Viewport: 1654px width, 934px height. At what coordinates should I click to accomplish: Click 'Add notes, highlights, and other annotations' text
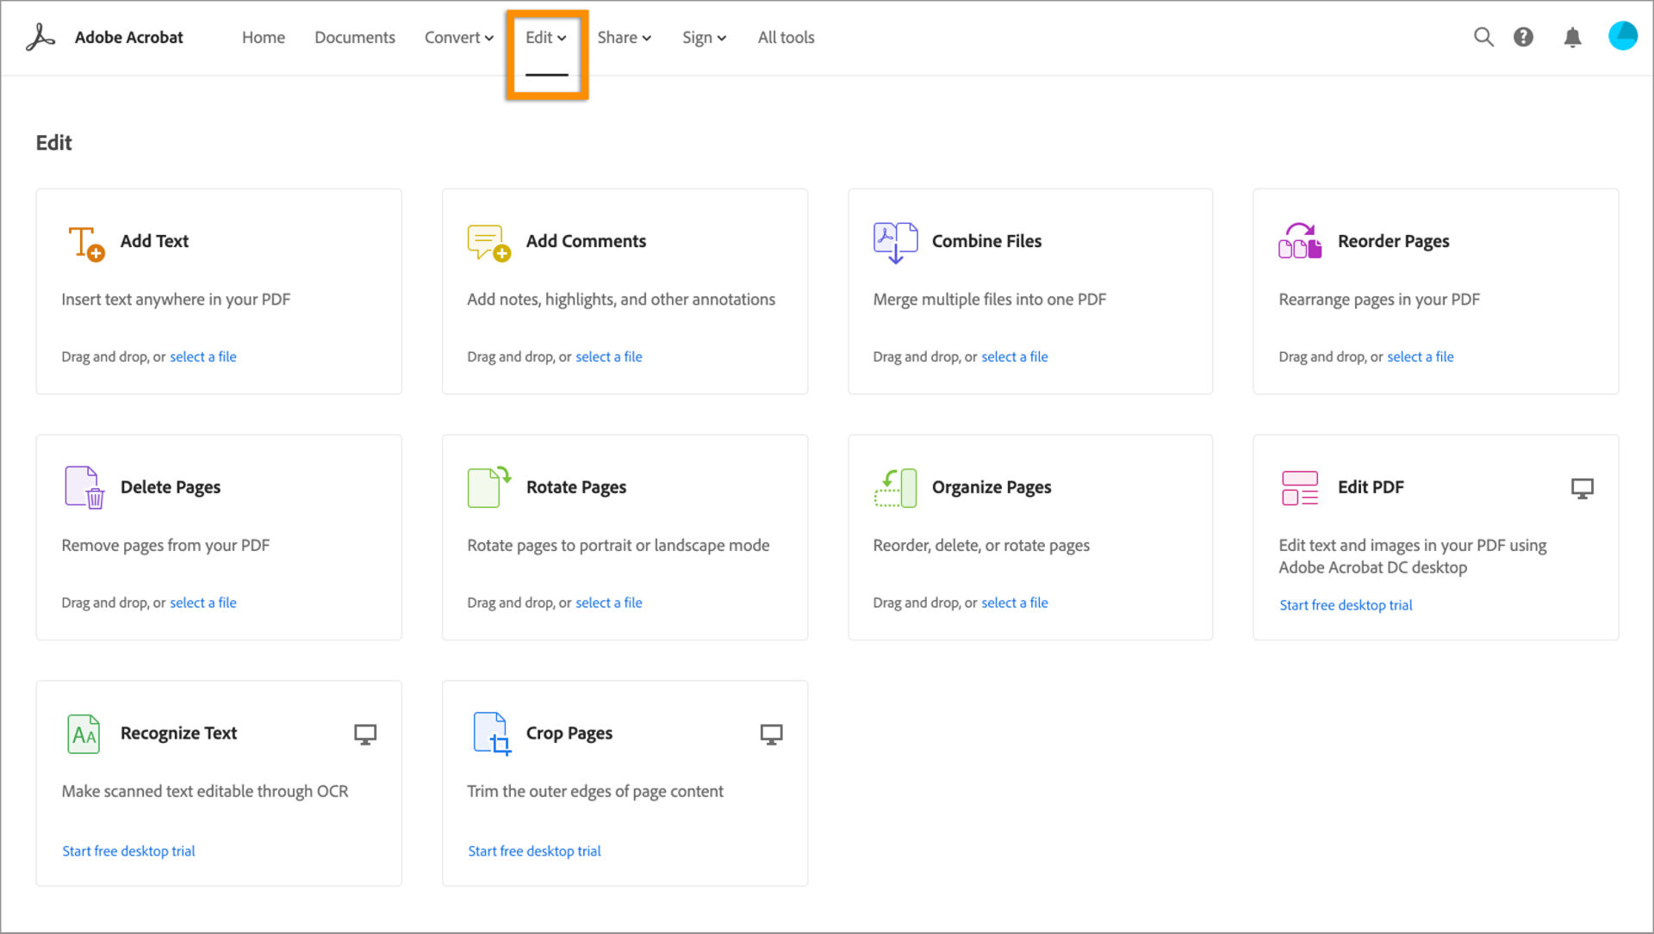click(x=621, y=300)
